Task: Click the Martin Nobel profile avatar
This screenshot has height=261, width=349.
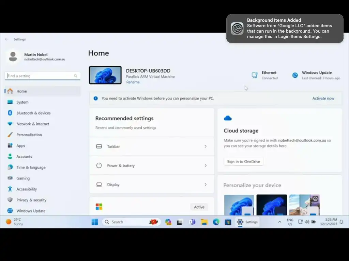Action: (13, 57)
